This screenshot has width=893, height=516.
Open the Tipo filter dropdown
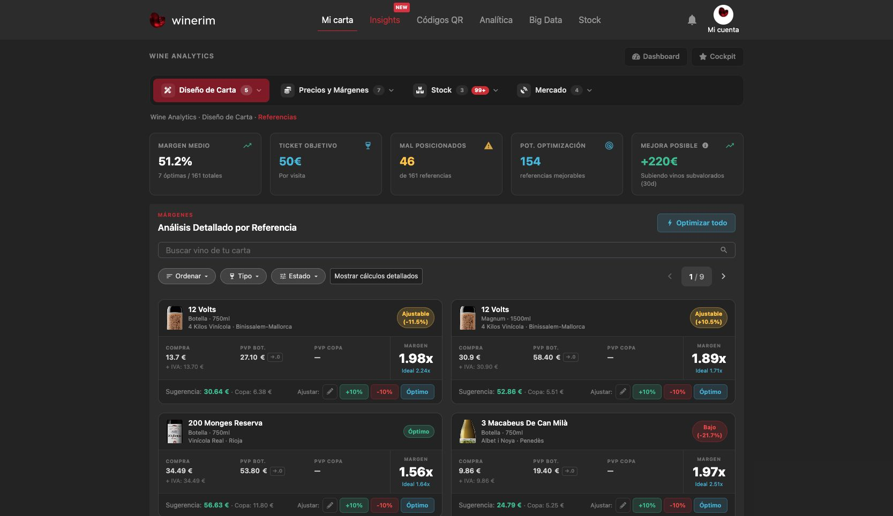click(x=243, y=276)
